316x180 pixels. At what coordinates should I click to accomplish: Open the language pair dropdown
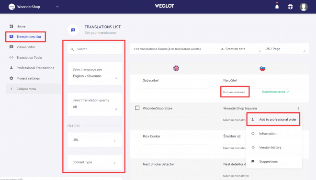(x=95, y=76)
